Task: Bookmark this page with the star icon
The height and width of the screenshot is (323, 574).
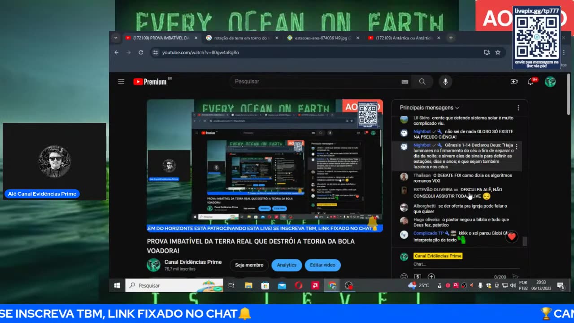Action: (498, 52)
